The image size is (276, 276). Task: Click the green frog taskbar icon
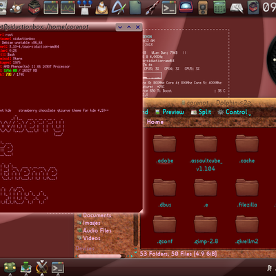(10, 268)
